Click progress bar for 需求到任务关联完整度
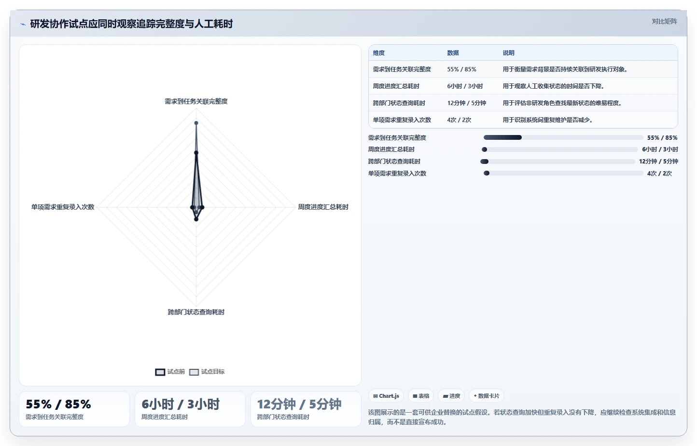Image resolution: width=697 pixels, height=446 pixels. click(x=563, y=137)
